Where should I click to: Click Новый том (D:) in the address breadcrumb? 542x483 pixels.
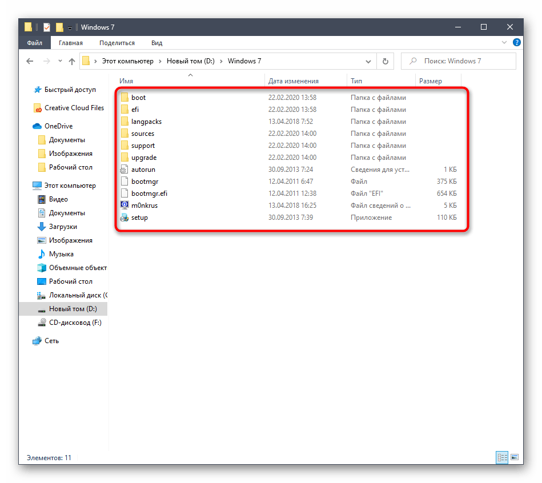coord(190,61)
